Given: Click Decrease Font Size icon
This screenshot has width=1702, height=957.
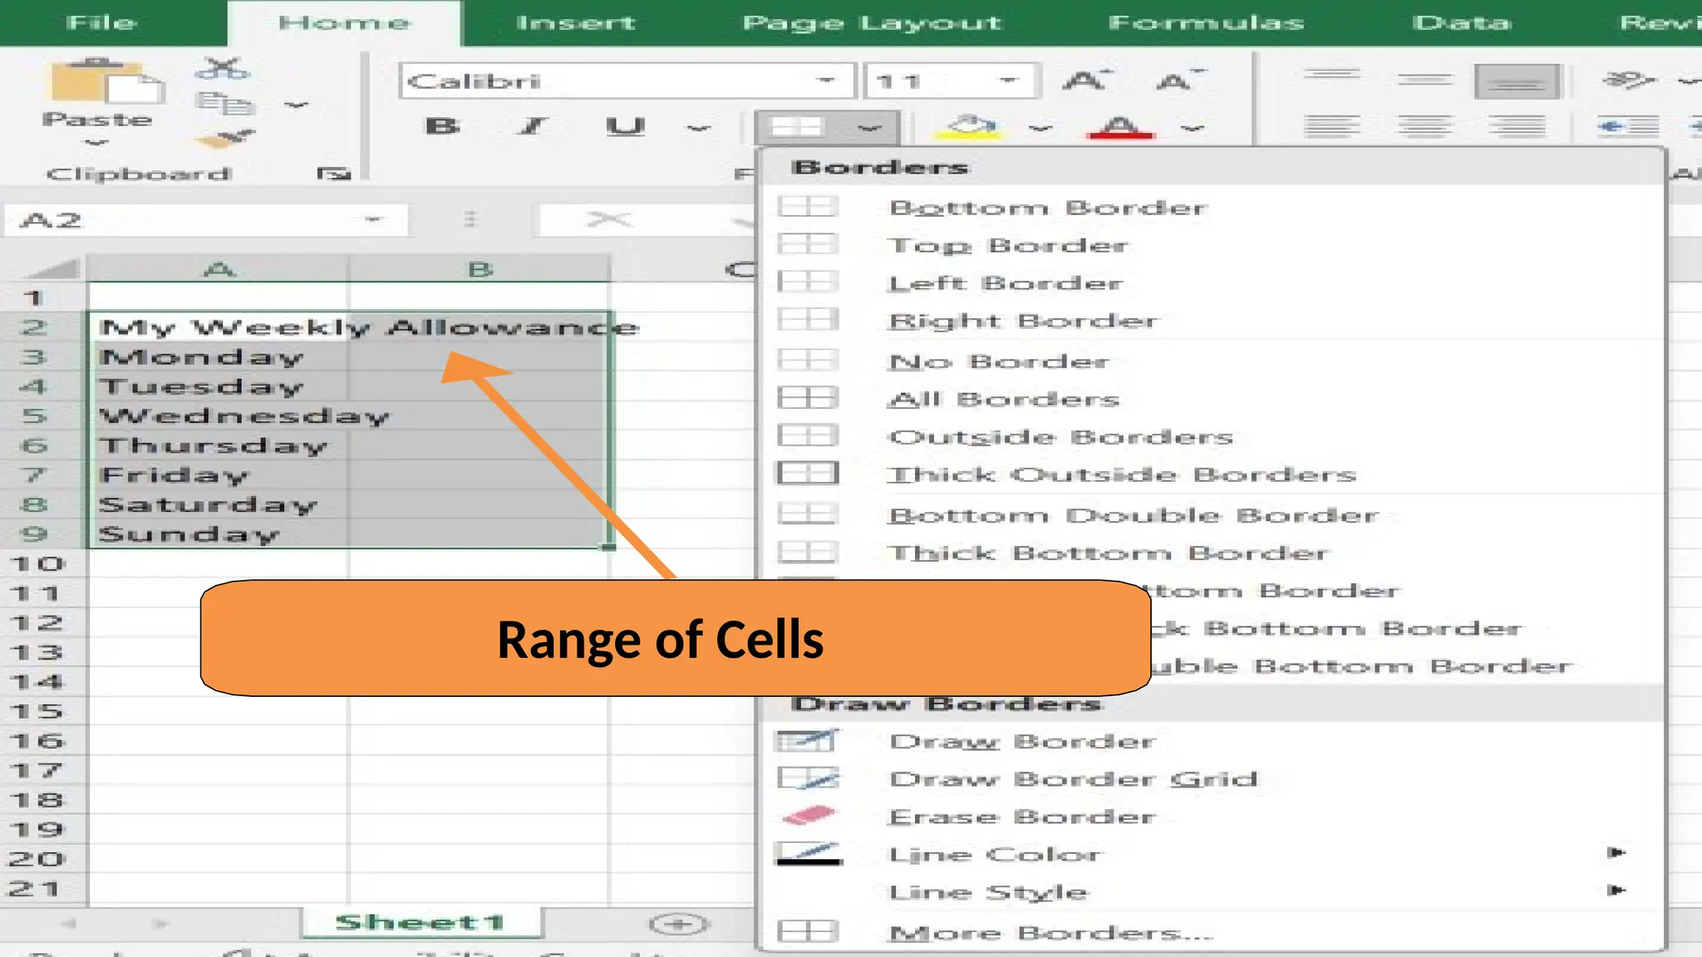Looking at the screenshot, I should (1178, 81).
